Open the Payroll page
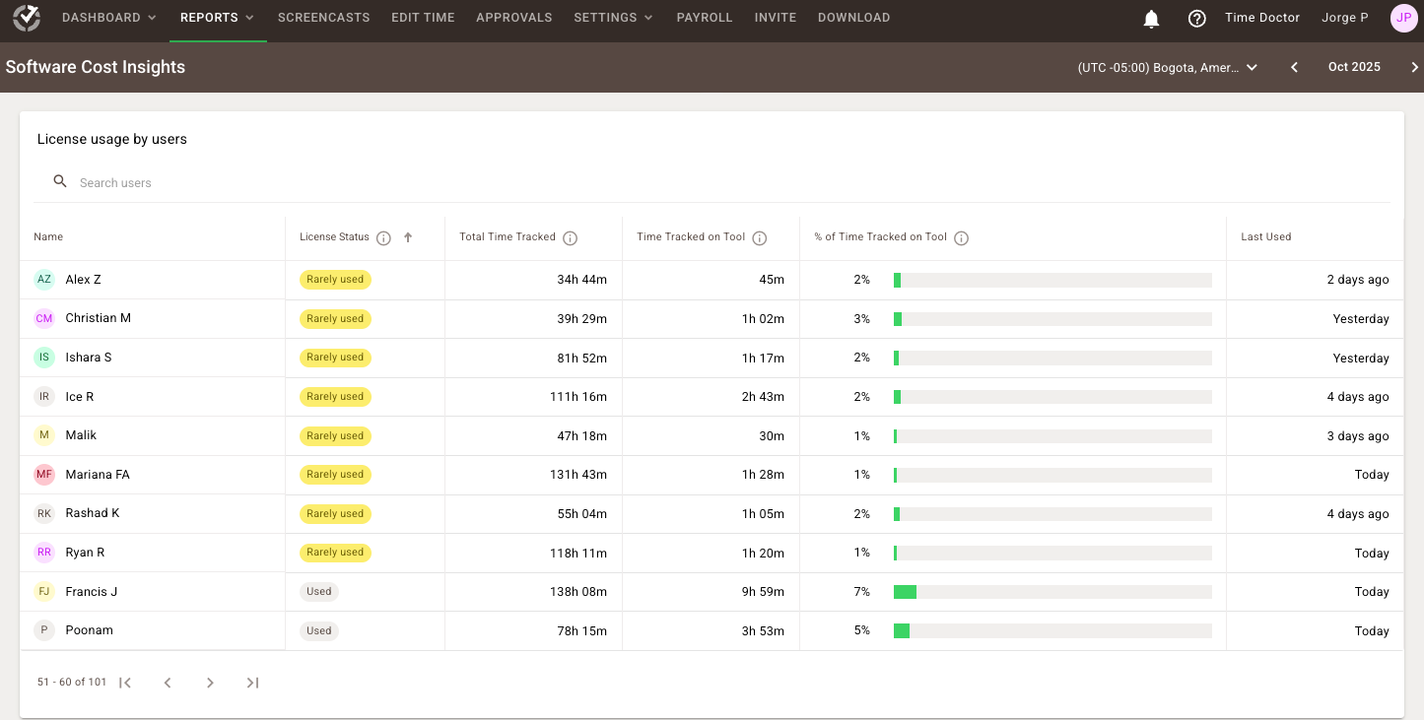The width and height of the screenshot is (1424, 720). tap(705, 18)
